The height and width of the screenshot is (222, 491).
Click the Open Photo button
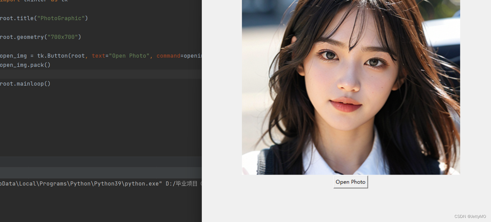pyautogui.click(x=351, y=182)
